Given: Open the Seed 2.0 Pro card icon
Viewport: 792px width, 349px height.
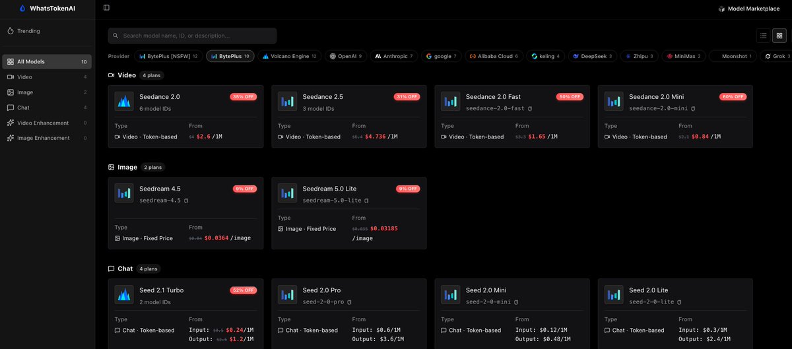Looking at the screenshot, I should [x=287, y=294].
